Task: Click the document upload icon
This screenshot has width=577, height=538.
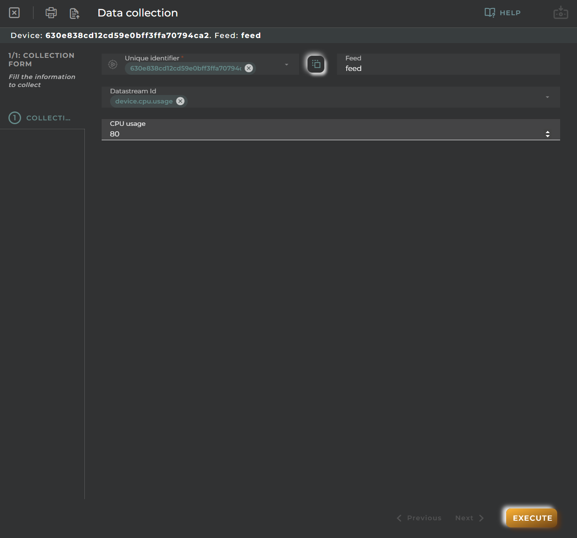Action: (75, 13)
